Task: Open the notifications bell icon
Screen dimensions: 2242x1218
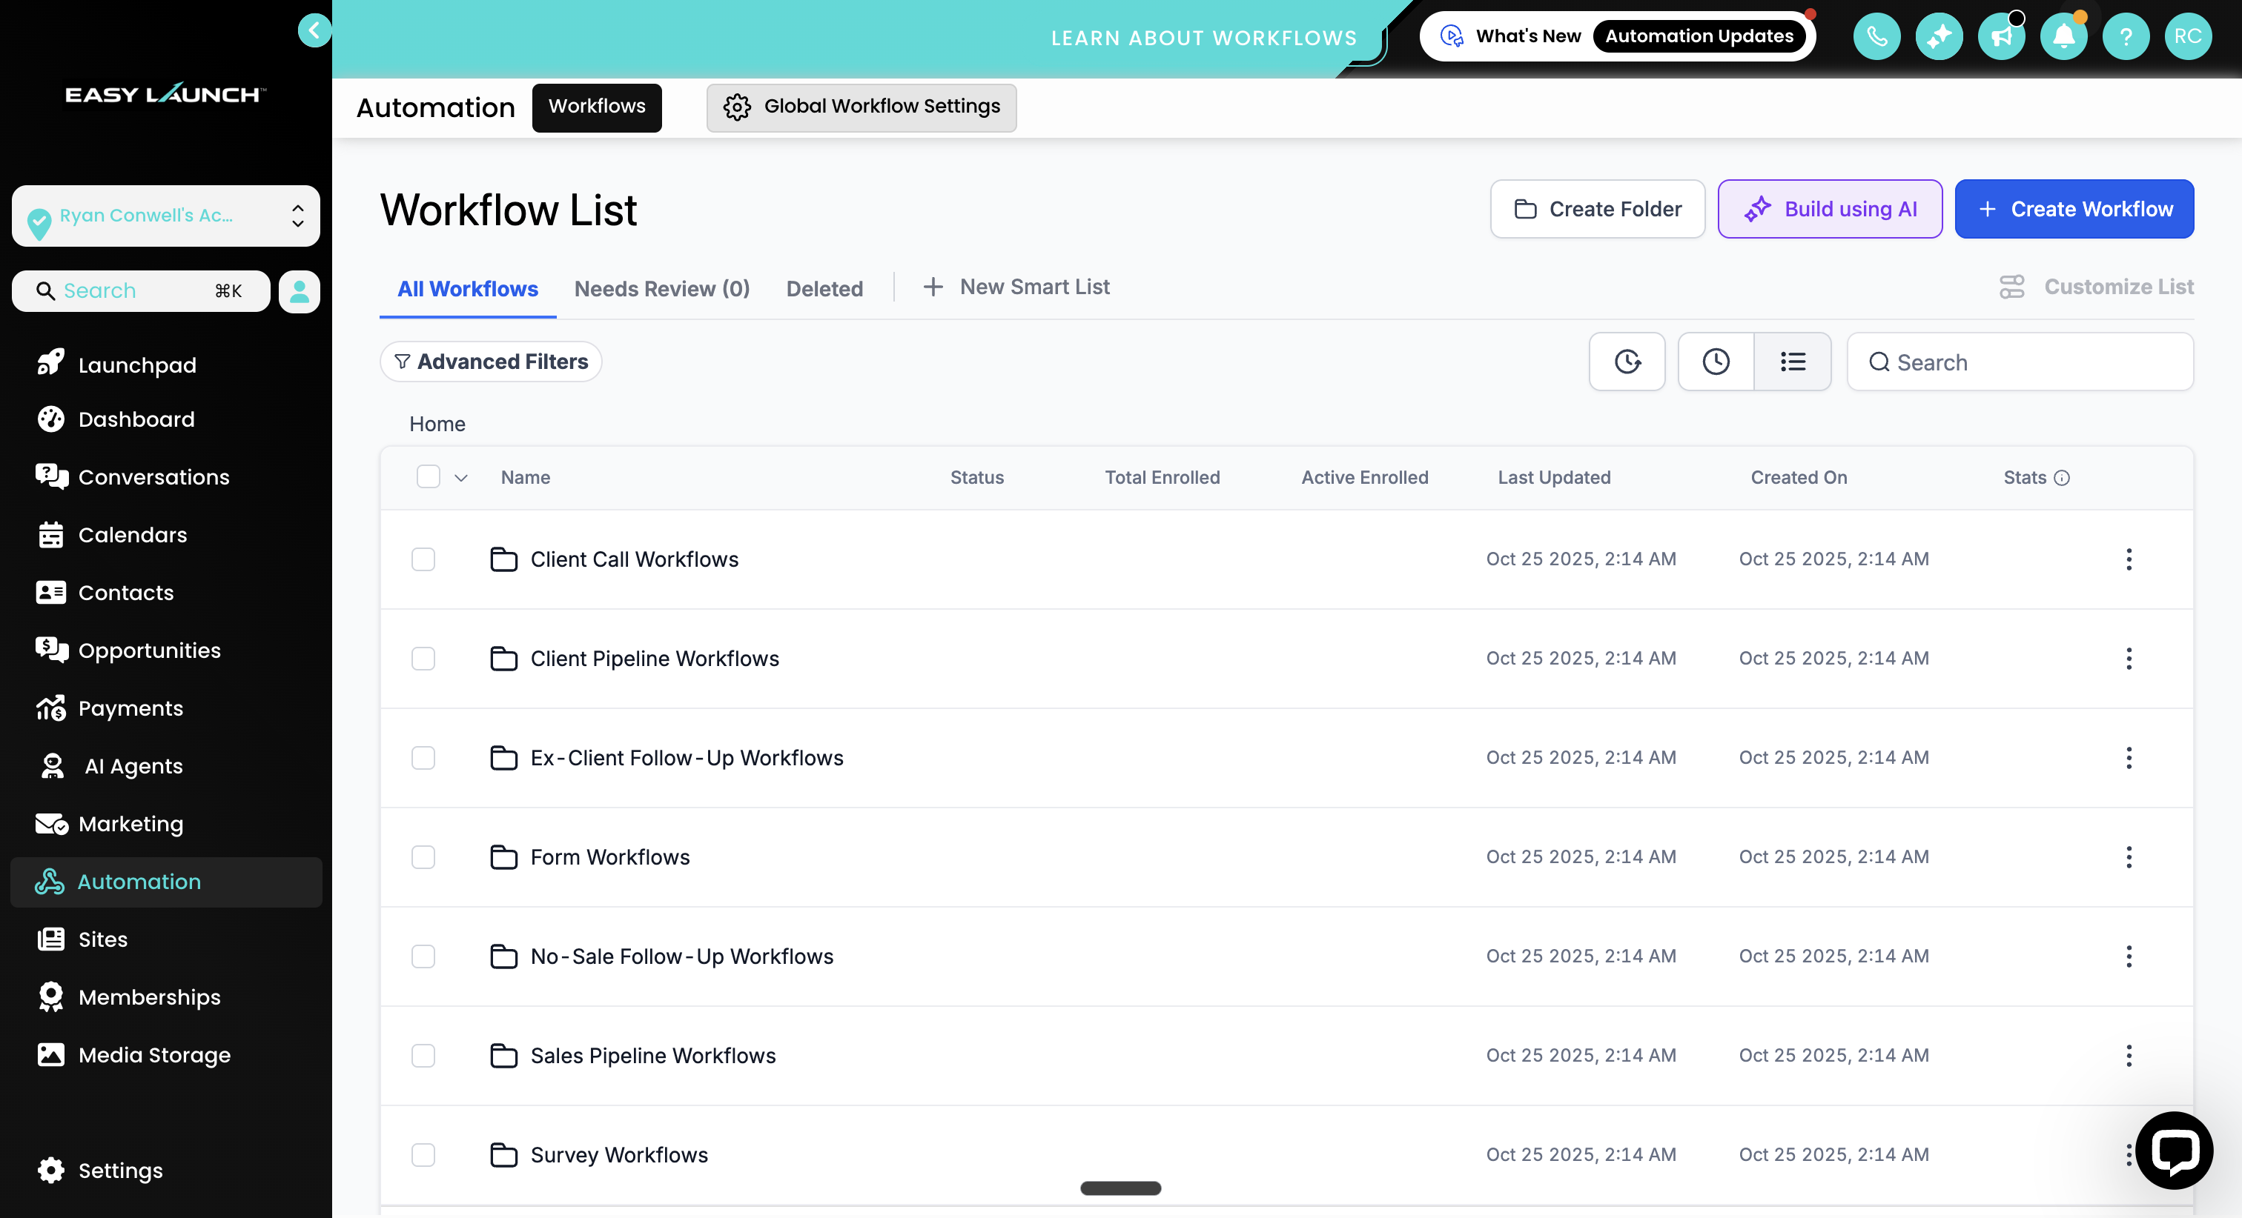Action: point(2063,36)
